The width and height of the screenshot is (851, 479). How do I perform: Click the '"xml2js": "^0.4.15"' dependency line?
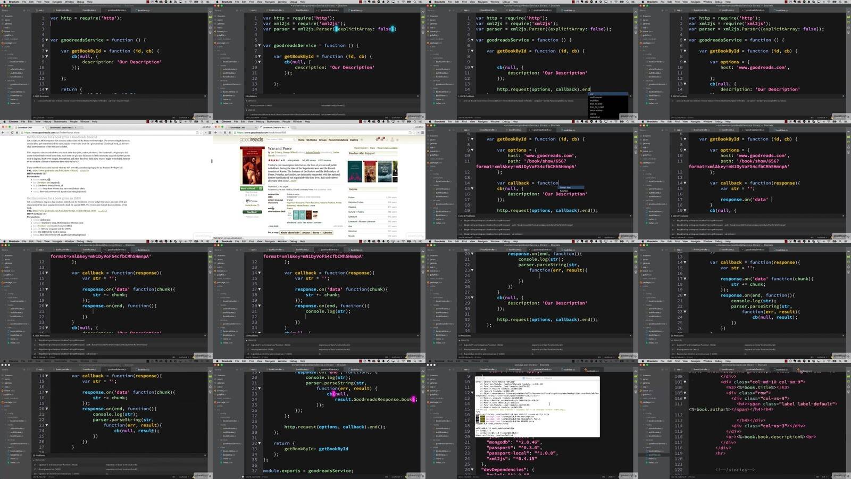click(512, 459)
